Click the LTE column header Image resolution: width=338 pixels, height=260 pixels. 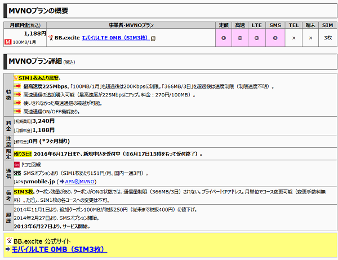257,25
